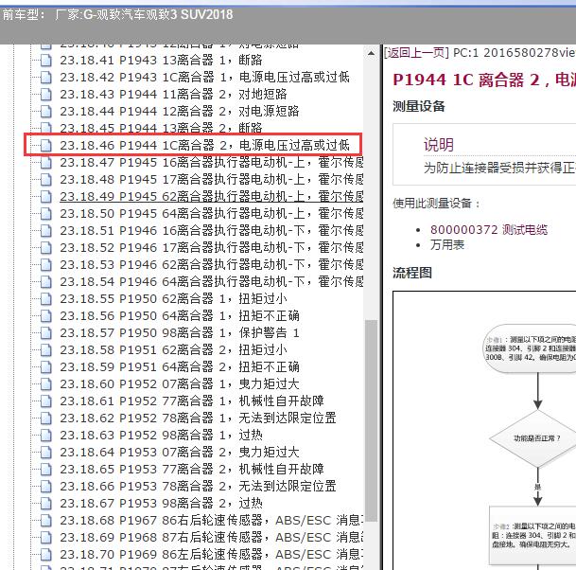Image resolution: width=576 pixels, height=570 pixels.
Task: Open underlined 23.18.49 P1945 62 entry
Action: pos(212,196)
